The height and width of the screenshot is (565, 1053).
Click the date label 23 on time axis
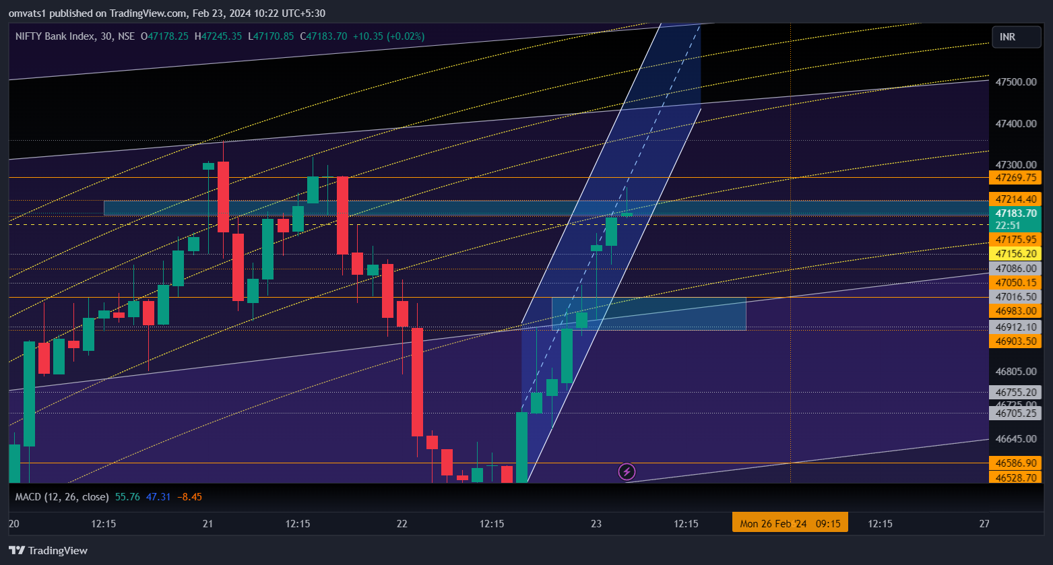(596, 523)
